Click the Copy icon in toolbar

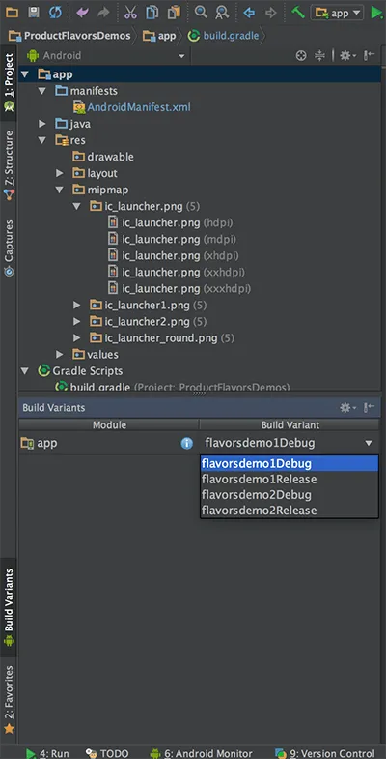[x=152, y=13]
